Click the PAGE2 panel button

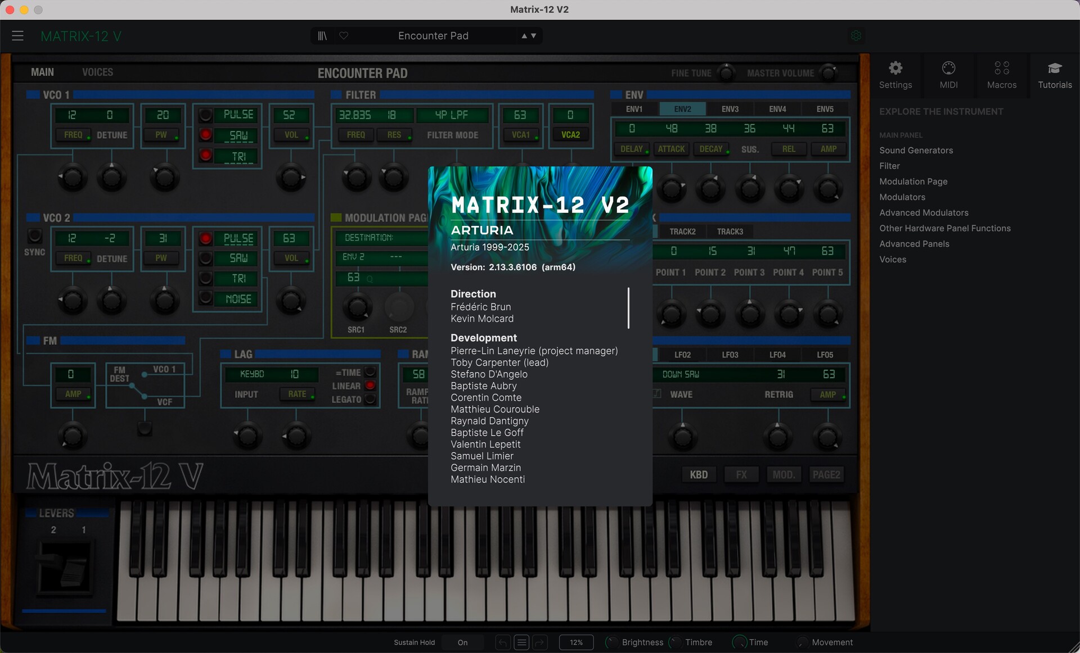coord(826,475)
